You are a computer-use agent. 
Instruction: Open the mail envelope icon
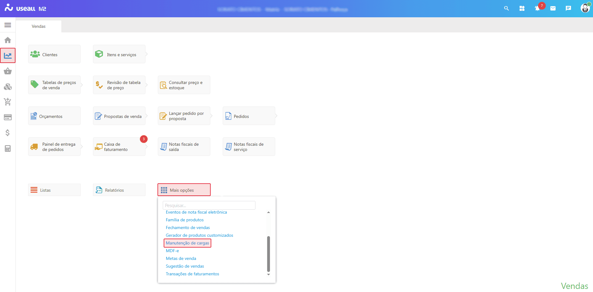tap(553, 8)
